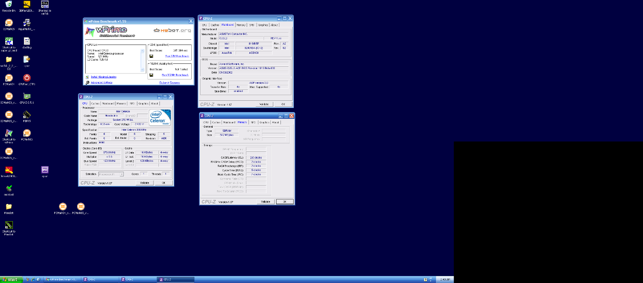Open CPU tab in CPU-Z Memory window
This screenshot has width=643, height=283.
click(x=206, y=122)
